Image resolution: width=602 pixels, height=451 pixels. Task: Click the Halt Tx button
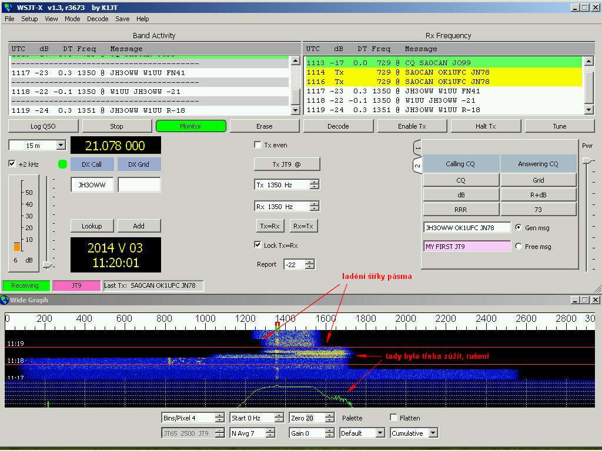pyautogui.click(x=486, y=126)
